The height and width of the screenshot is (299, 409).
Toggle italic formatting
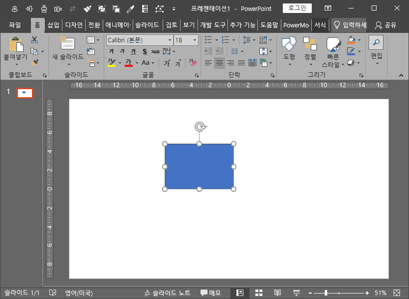coord(122,51)
